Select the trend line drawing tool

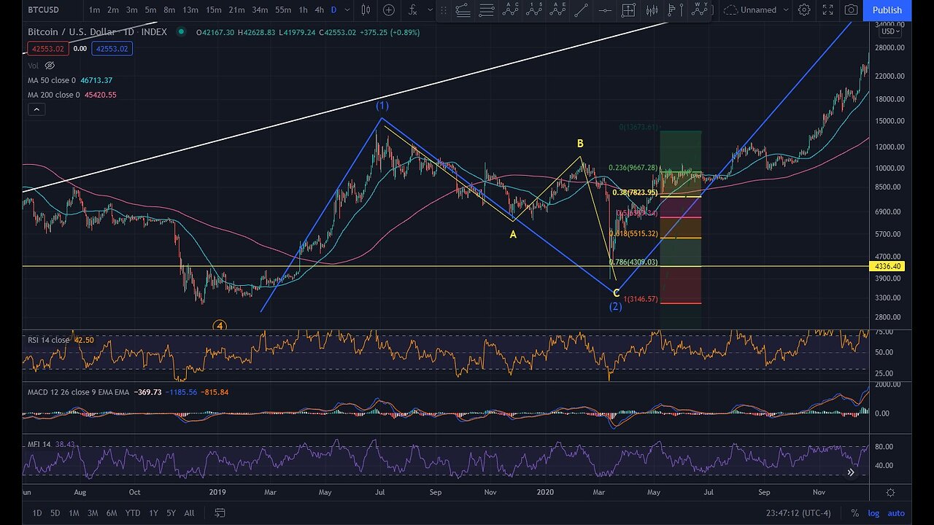(x=581, y=10)
